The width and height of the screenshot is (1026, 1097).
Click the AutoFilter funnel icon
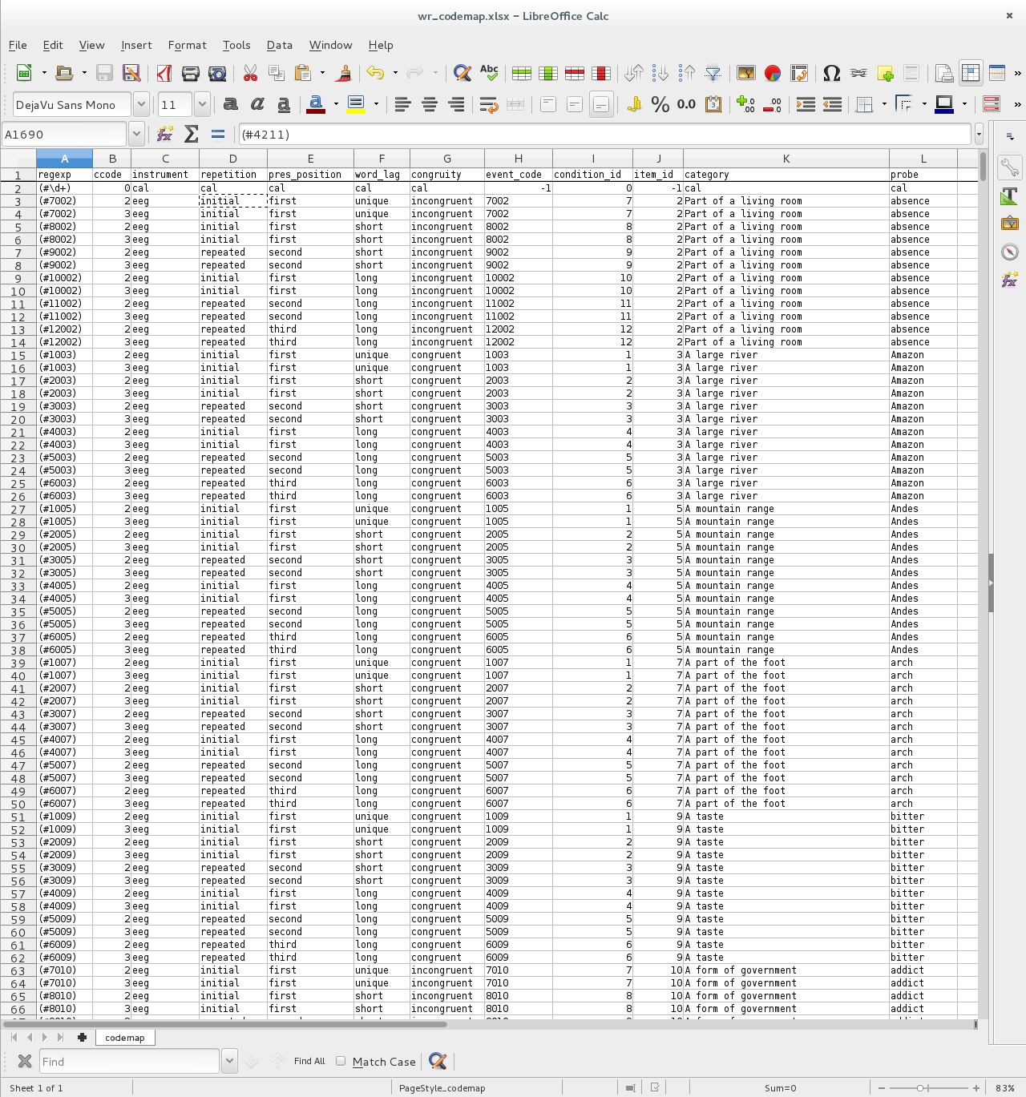click(x=713, y=73)
